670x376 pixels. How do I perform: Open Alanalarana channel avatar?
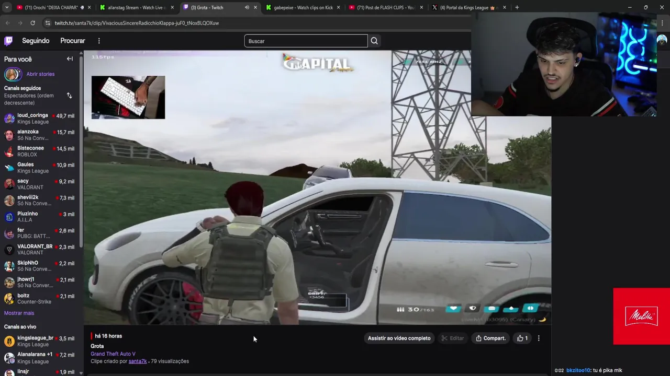[9, 358]
